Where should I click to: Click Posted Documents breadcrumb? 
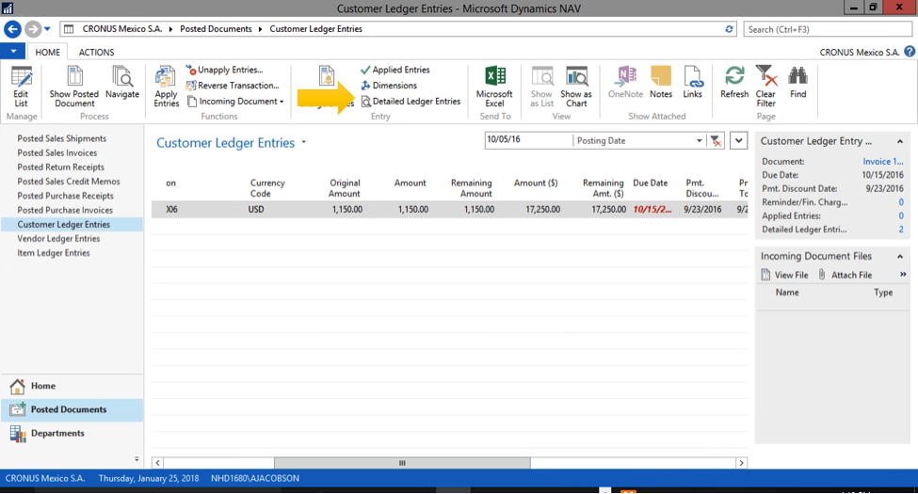tap(216, 28)
